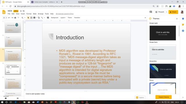
Task: Star the MD5 presentation
Action: tap(21, 11)
